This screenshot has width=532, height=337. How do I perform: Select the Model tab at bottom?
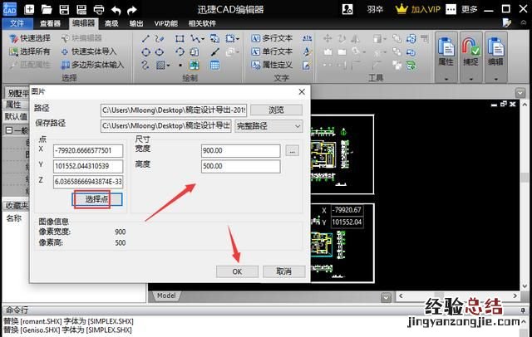point(166,295)
